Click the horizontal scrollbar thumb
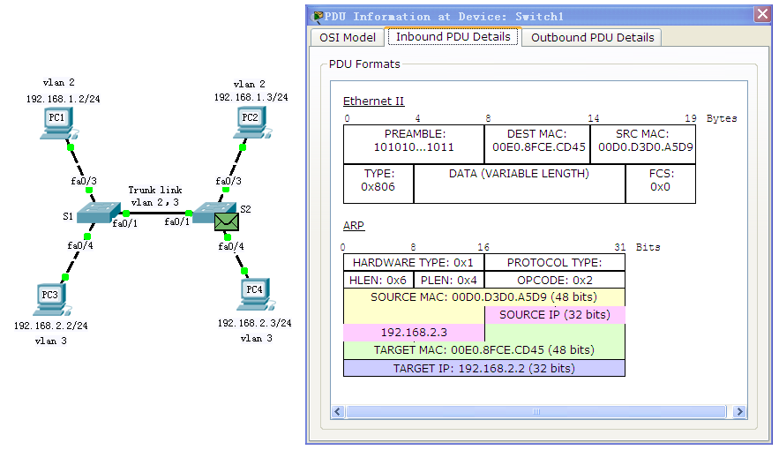Viewport: 779px width, 450px height. 536,412
